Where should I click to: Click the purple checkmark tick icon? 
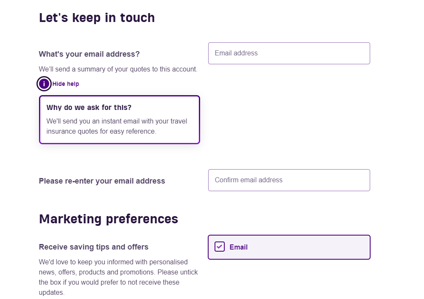[220, 247]
